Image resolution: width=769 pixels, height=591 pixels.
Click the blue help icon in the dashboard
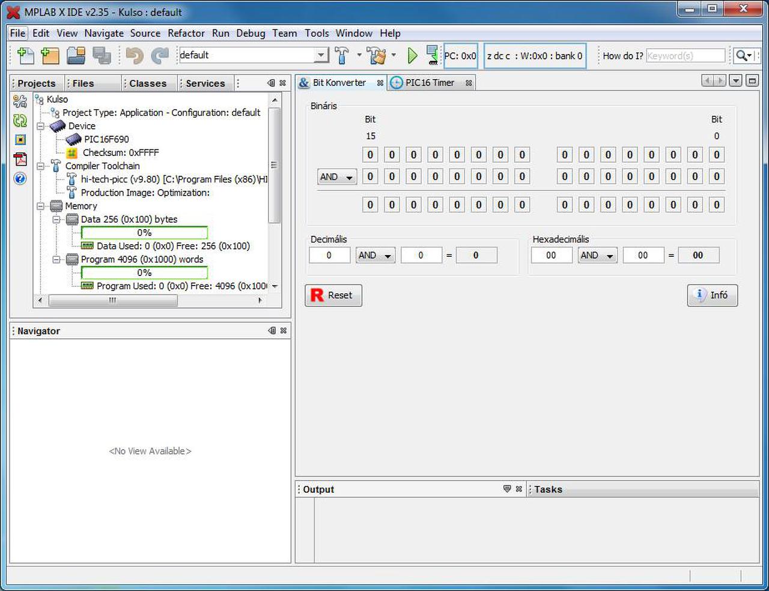pyautogui.click(x=20, y=178)
